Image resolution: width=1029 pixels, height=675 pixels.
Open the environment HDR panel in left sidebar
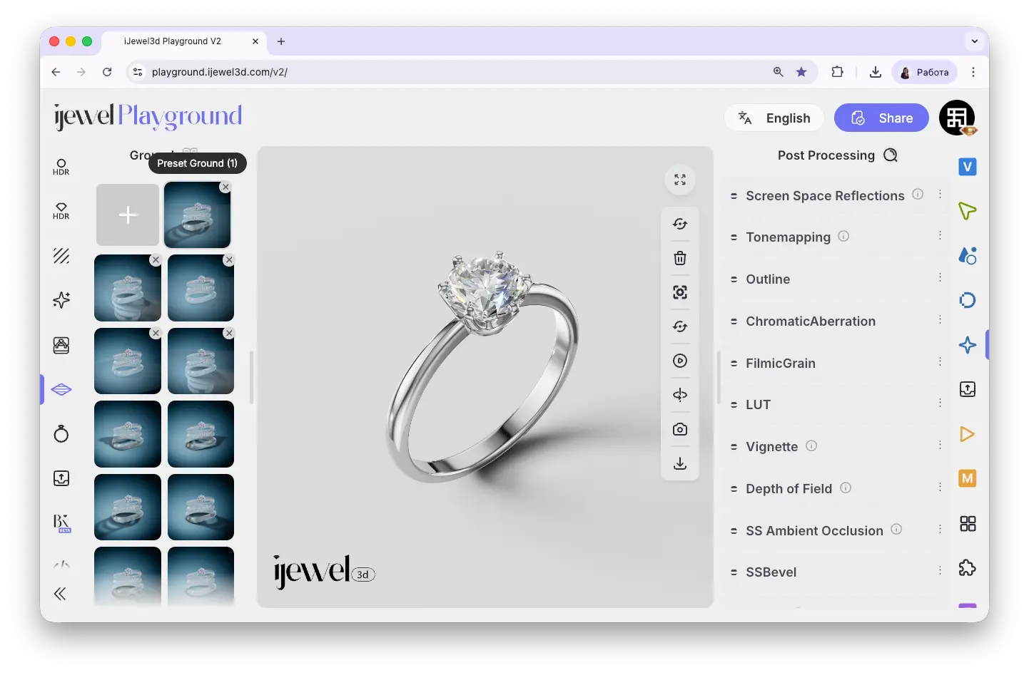[x=61, y=167]
